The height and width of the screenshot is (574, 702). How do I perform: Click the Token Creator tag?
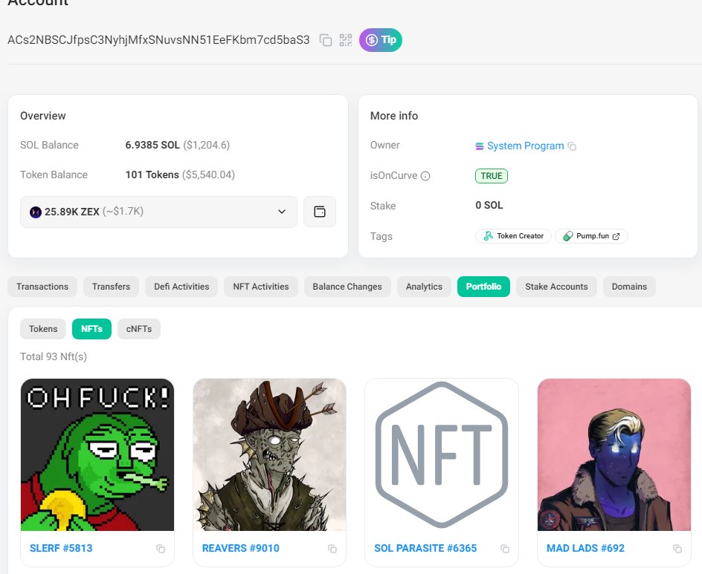[x=513, y=236]
